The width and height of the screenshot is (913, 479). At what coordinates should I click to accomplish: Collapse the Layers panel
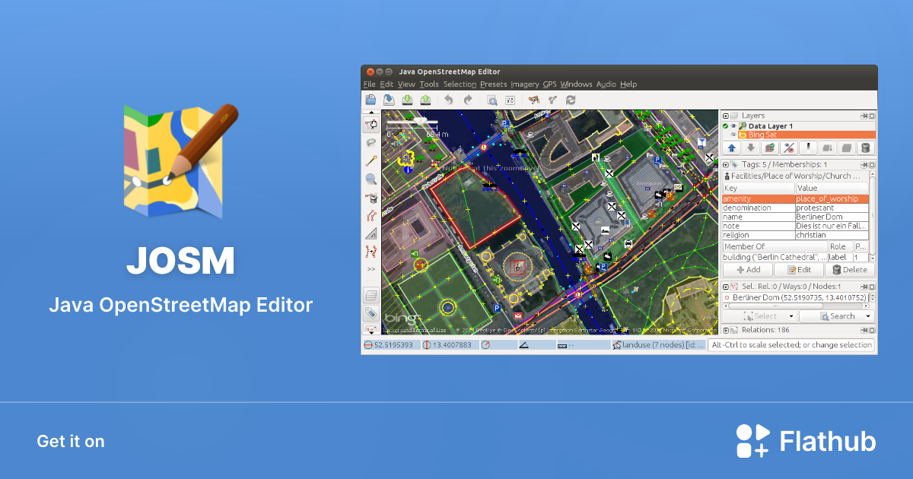(726, 116)
